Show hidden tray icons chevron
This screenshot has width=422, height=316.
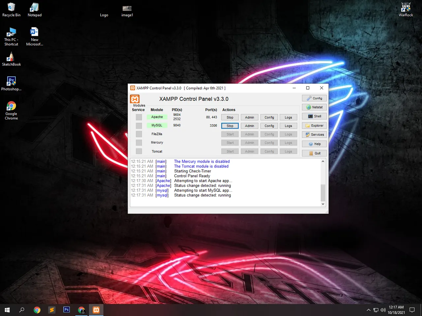coord(369,310)
